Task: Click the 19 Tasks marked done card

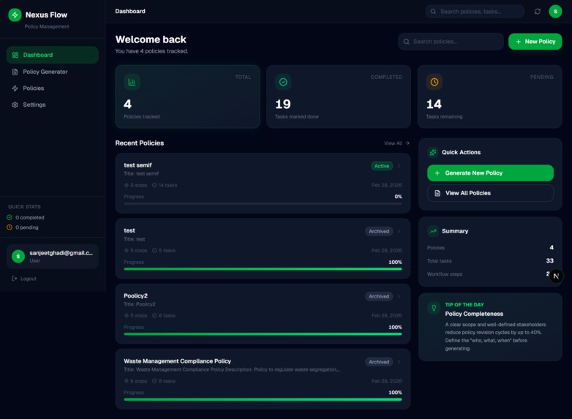Action: pyautogui.click(x=339, y=97)
